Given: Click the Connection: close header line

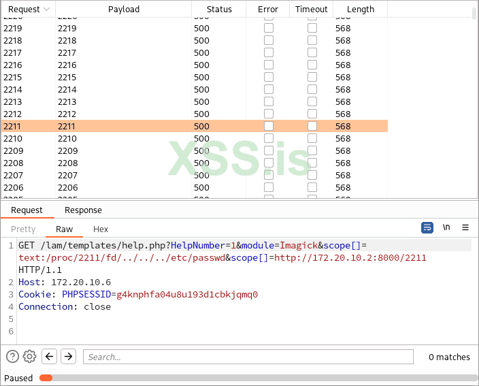Looking at the screenshot, I should [65, 306].
